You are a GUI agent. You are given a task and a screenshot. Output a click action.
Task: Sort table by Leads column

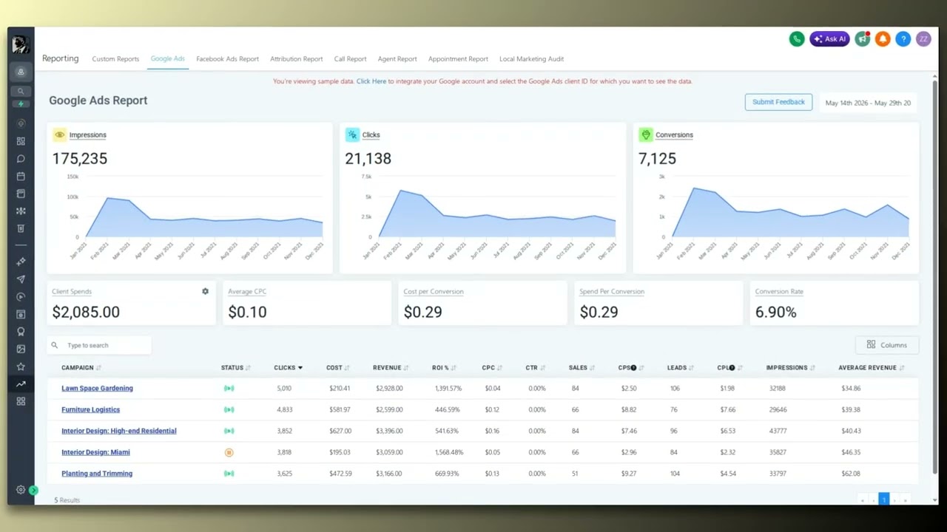pos(681,367)
